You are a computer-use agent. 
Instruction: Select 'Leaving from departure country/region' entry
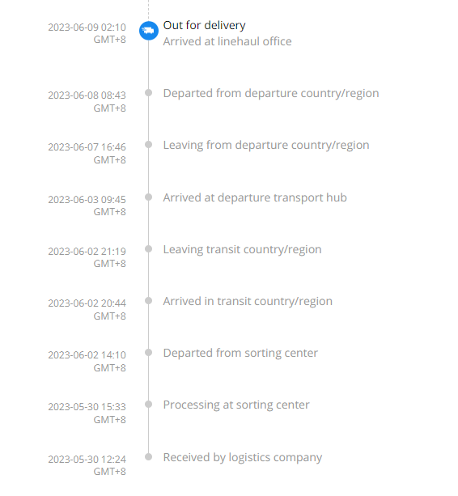point(266,145)
